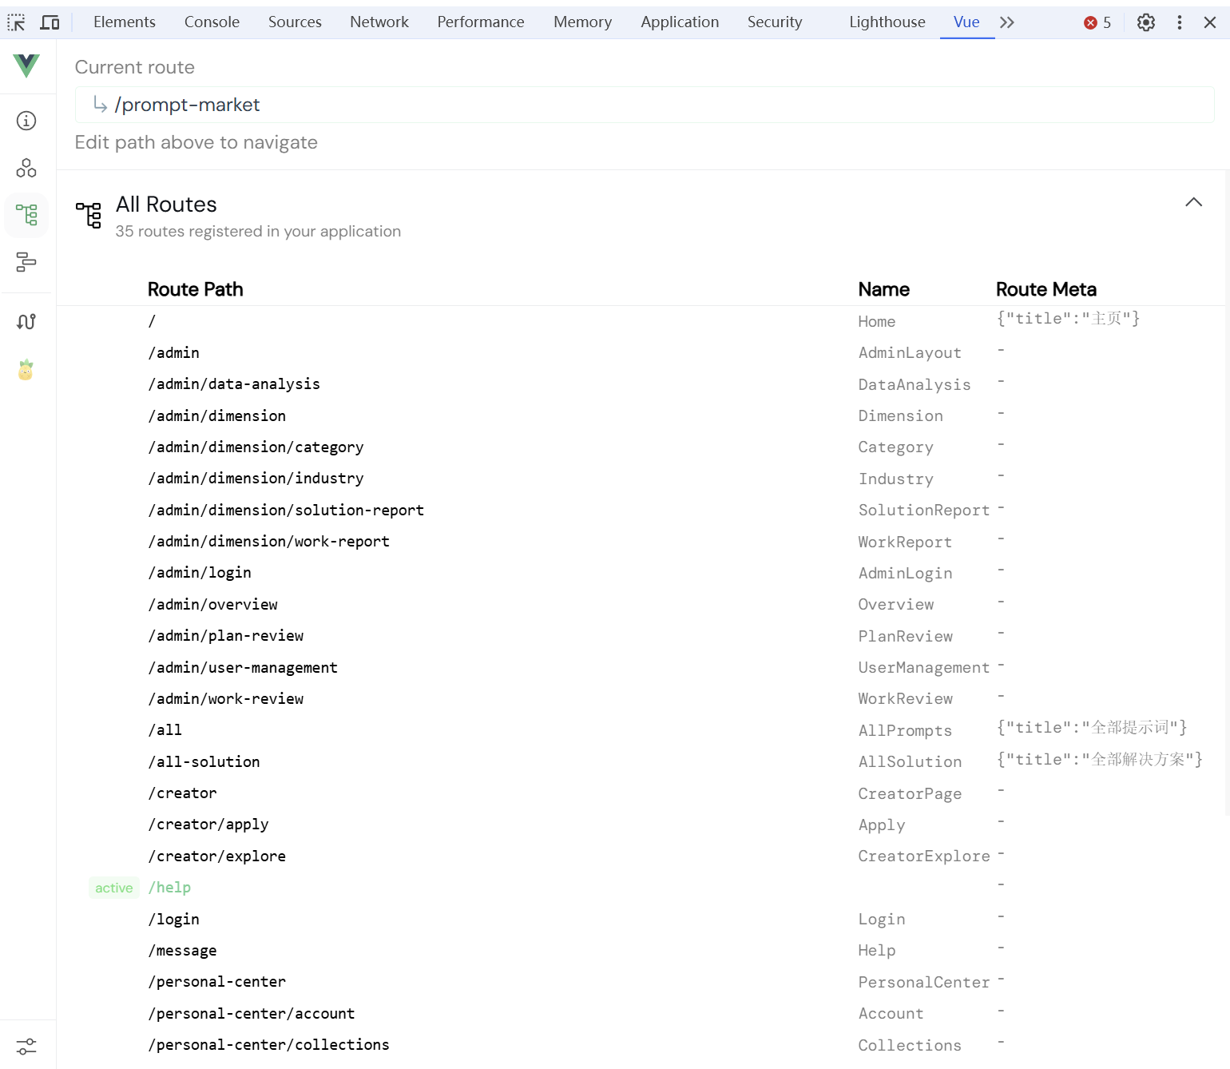Click the Home route name
Screen dimensions: 1230x1069
[877, 322]
